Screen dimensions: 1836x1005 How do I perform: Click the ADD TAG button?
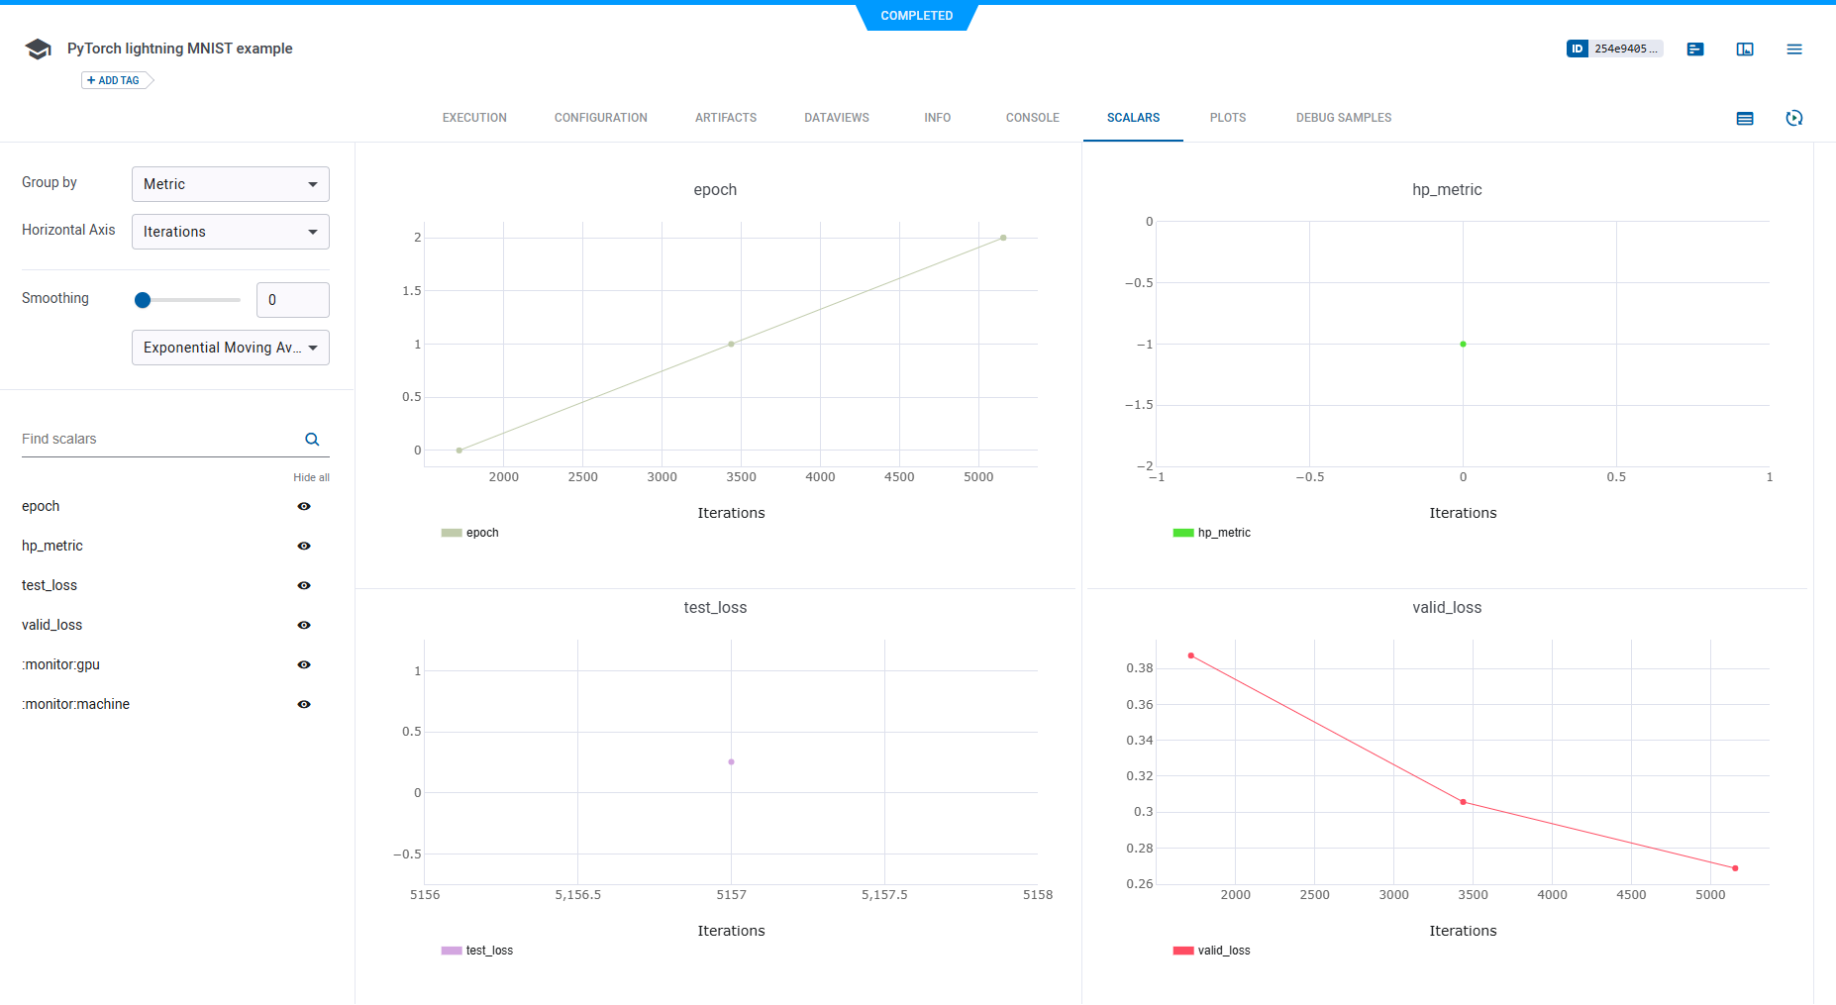(x=116, y=81)
